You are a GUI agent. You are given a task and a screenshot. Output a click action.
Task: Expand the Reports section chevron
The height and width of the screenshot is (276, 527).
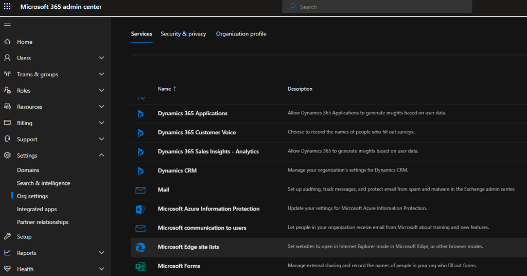coord(101,252)
